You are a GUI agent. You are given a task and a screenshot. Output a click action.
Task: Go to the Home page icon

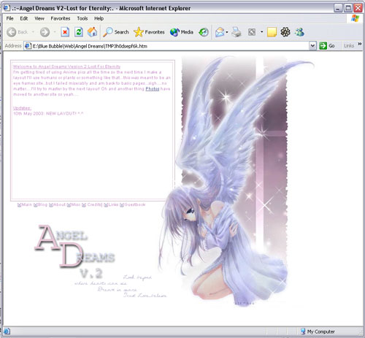coord(92,32)
